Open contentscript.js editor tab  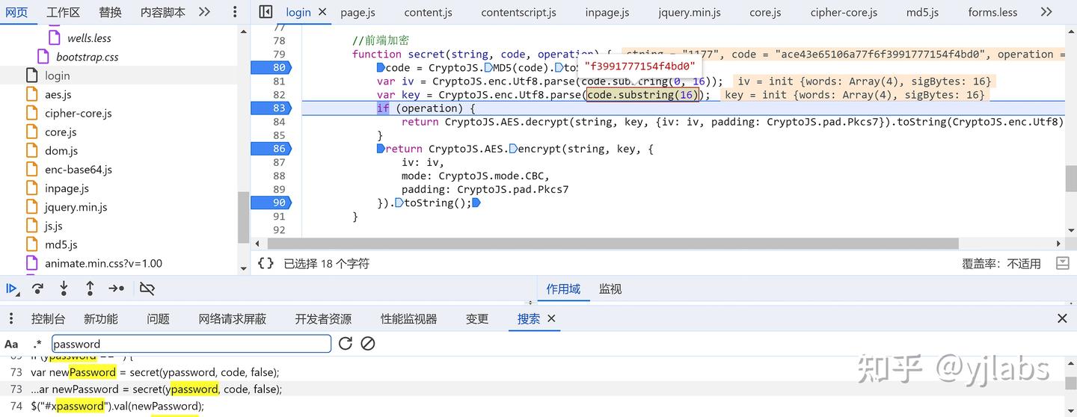coord(518,12)
